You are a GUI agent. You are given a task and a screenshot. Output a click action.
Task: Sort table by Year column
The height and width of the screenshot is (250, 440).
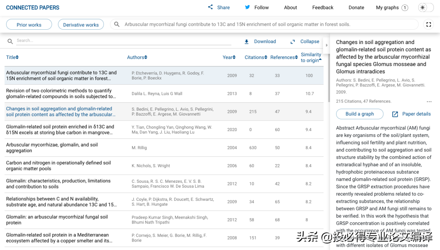coord(229,57)
